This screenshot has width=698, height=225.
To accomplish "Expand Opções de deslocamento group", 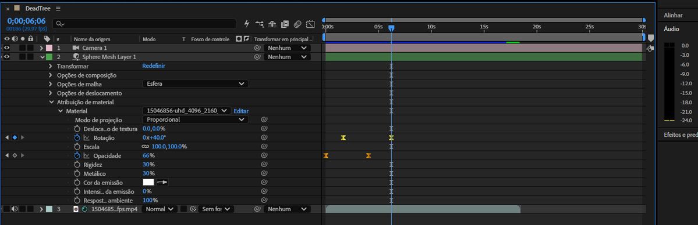I will point(51,93).
